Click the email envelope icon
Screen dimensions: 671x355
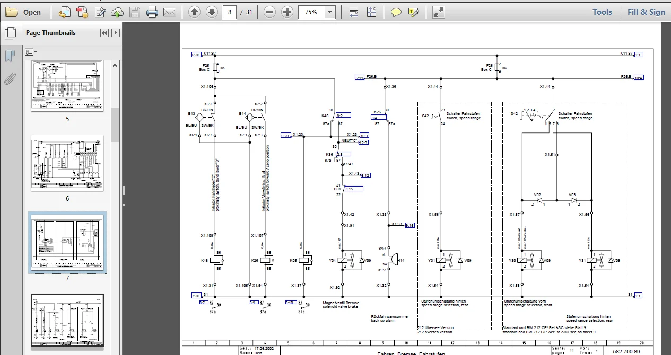(x=169, y=12)
